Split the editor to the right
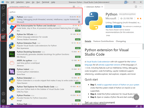Screen dimensions: 144x108 (136, 7)
